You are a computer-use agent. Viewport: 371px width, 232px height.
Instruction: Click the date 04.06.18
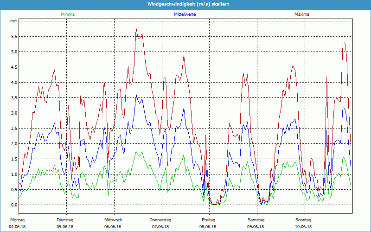(17, 227)
